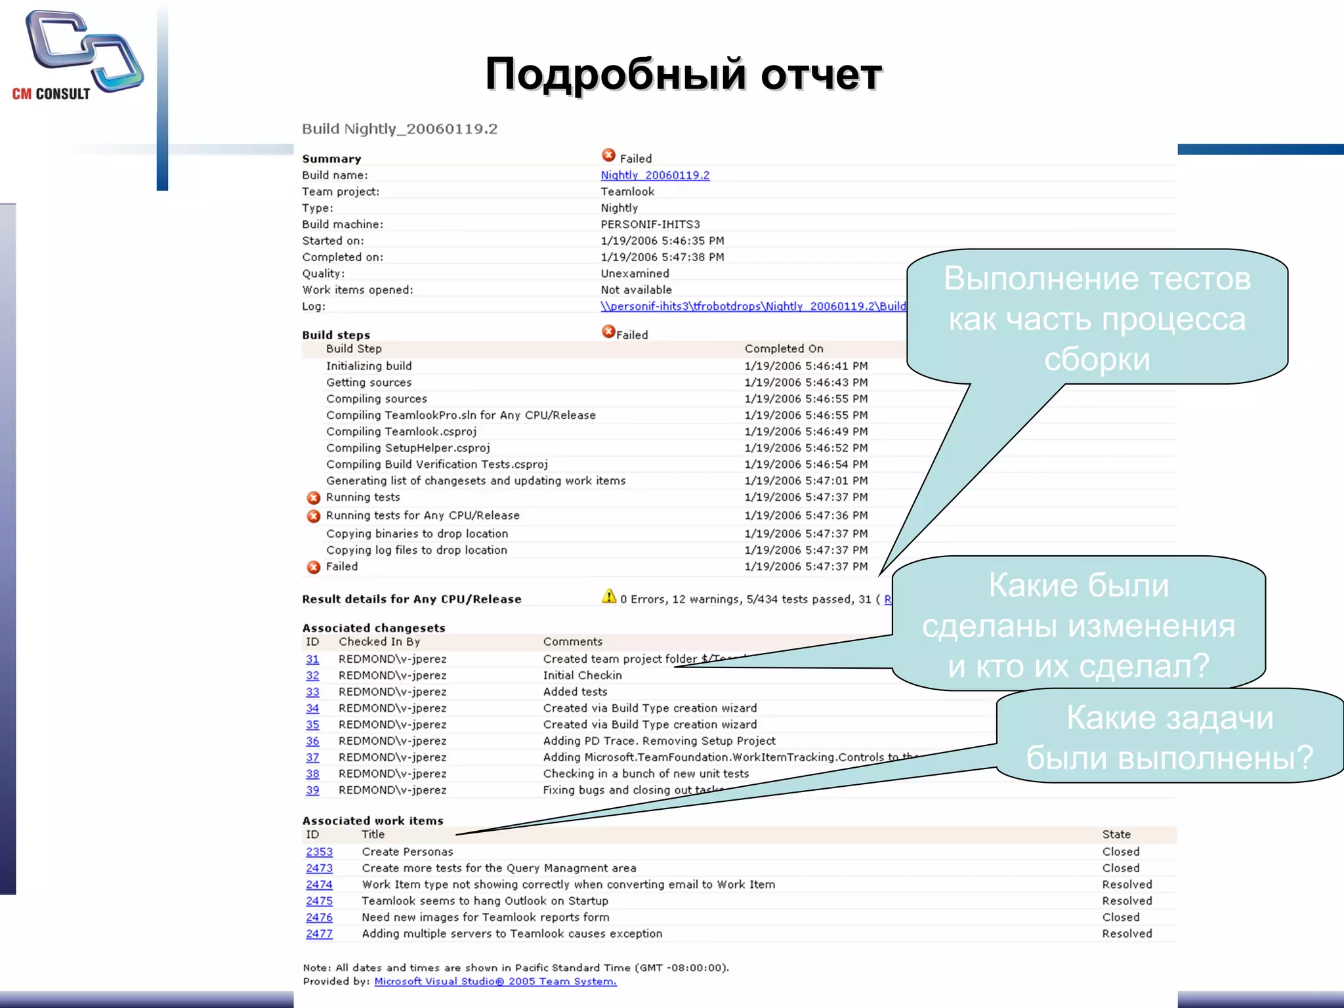
Task: Click the 'Completed On' column header
Action: 784,349
